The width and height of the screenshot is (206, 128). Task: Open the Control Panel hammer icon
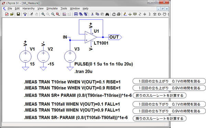coord(25,14)
